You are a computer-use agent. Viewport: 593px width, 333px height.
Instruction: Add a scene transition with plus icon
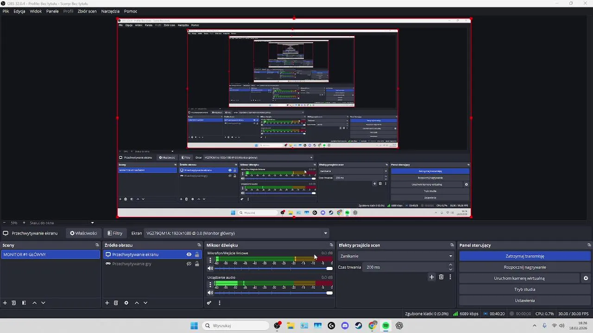[432, 277]
